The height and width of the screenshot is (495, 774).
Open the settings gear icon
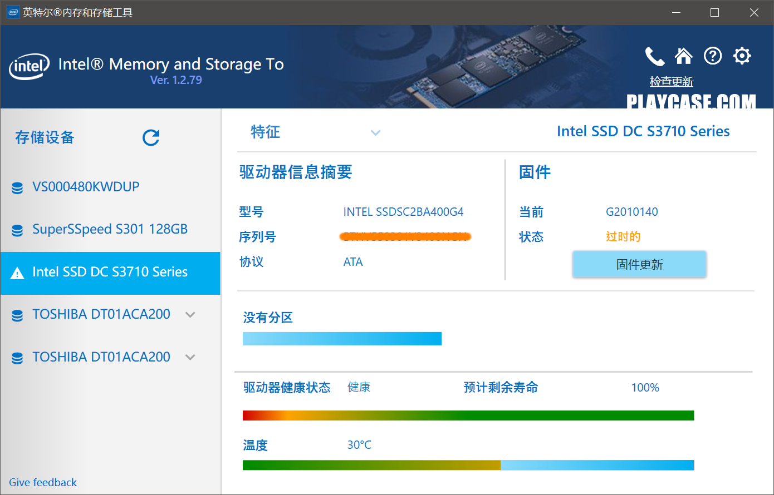point(742,56)
